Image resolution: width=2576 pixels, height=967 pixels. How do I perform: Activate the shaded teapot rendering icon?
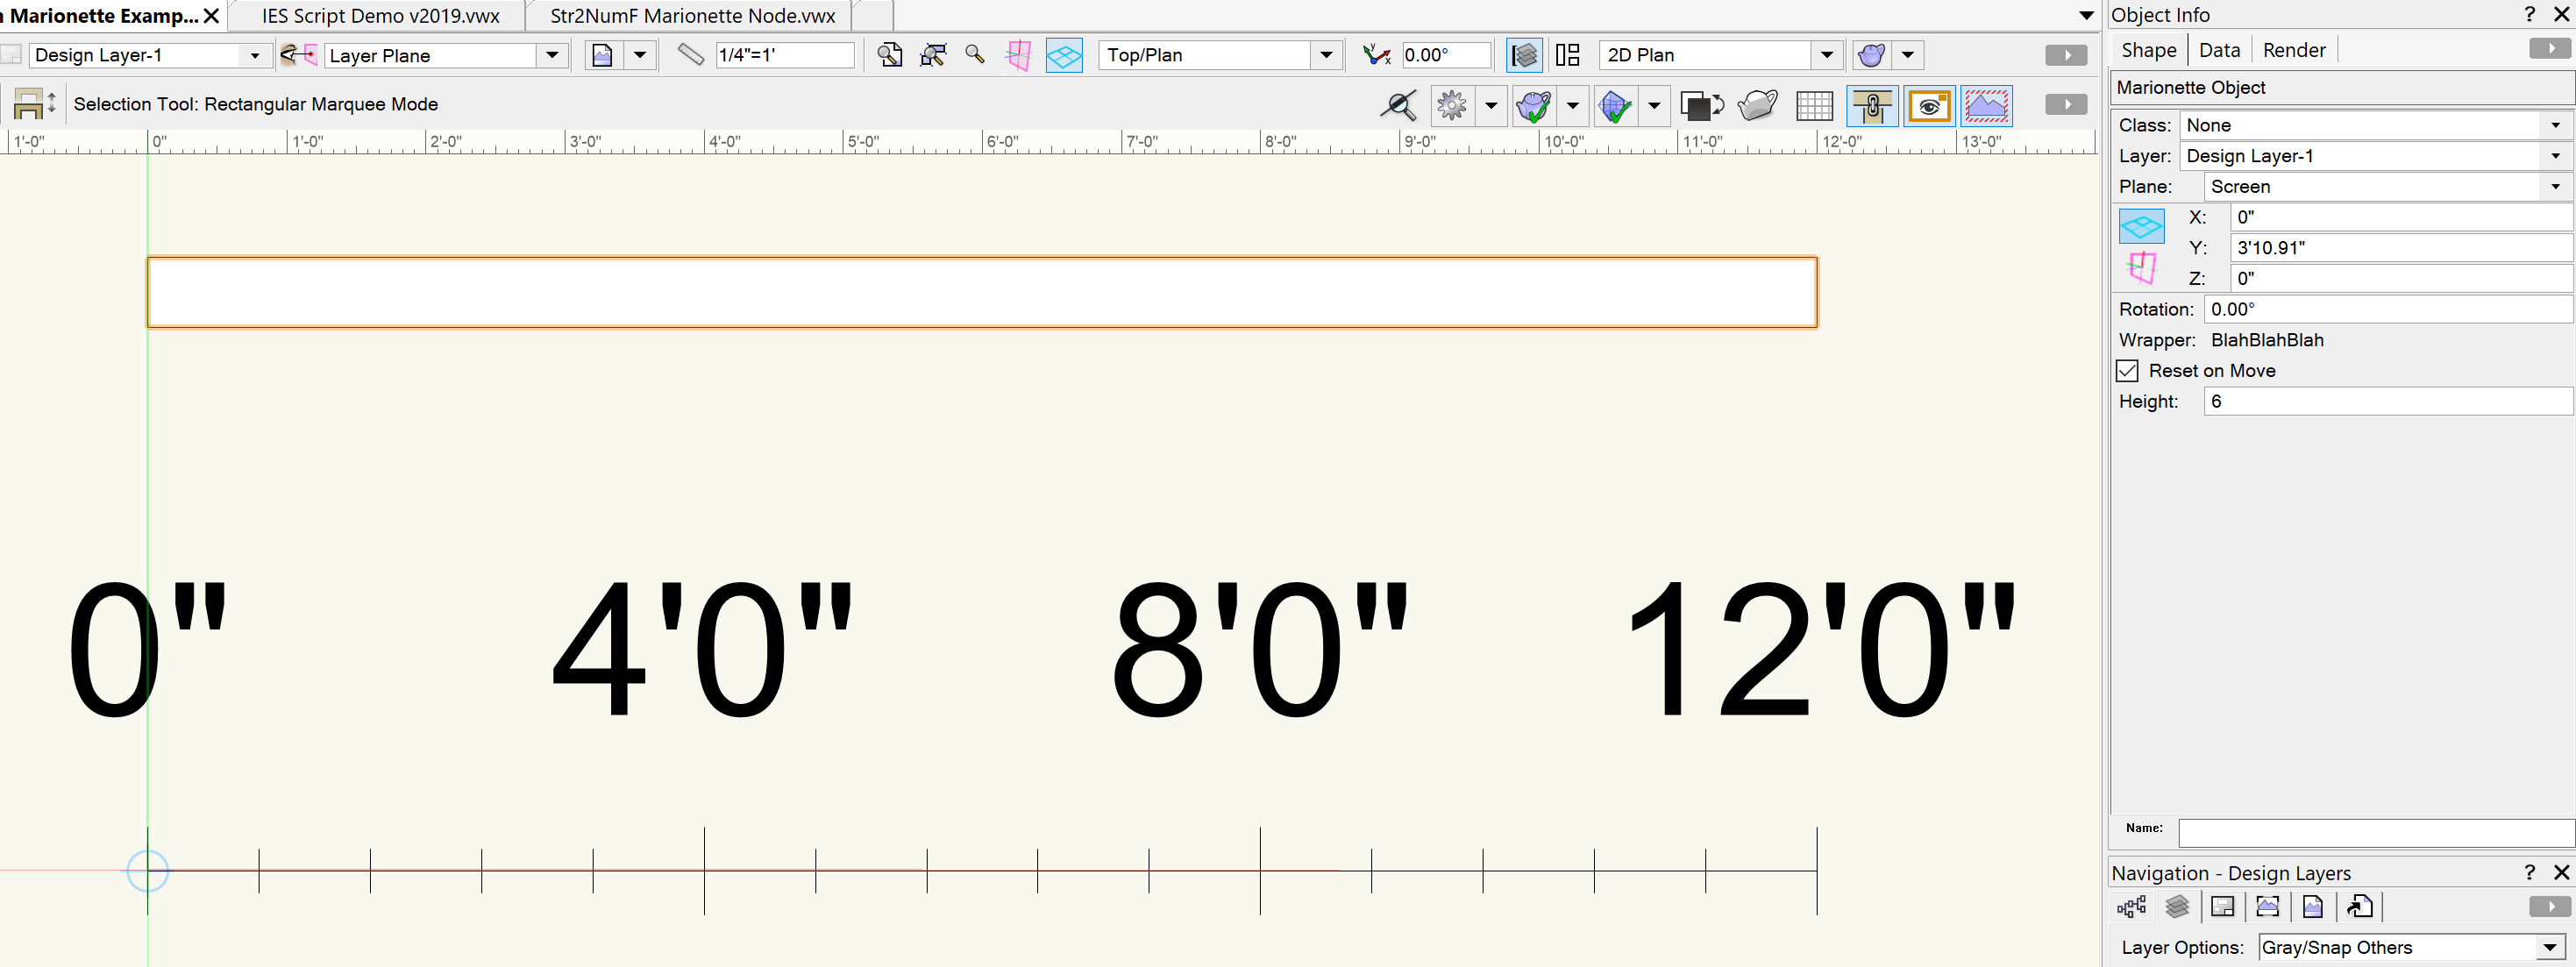[1757, 105]
